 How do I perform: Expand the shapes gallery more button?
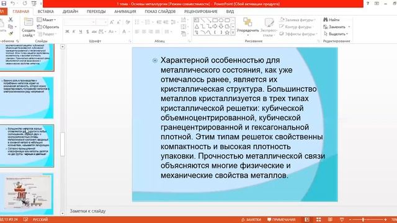(x=233, y=33)
